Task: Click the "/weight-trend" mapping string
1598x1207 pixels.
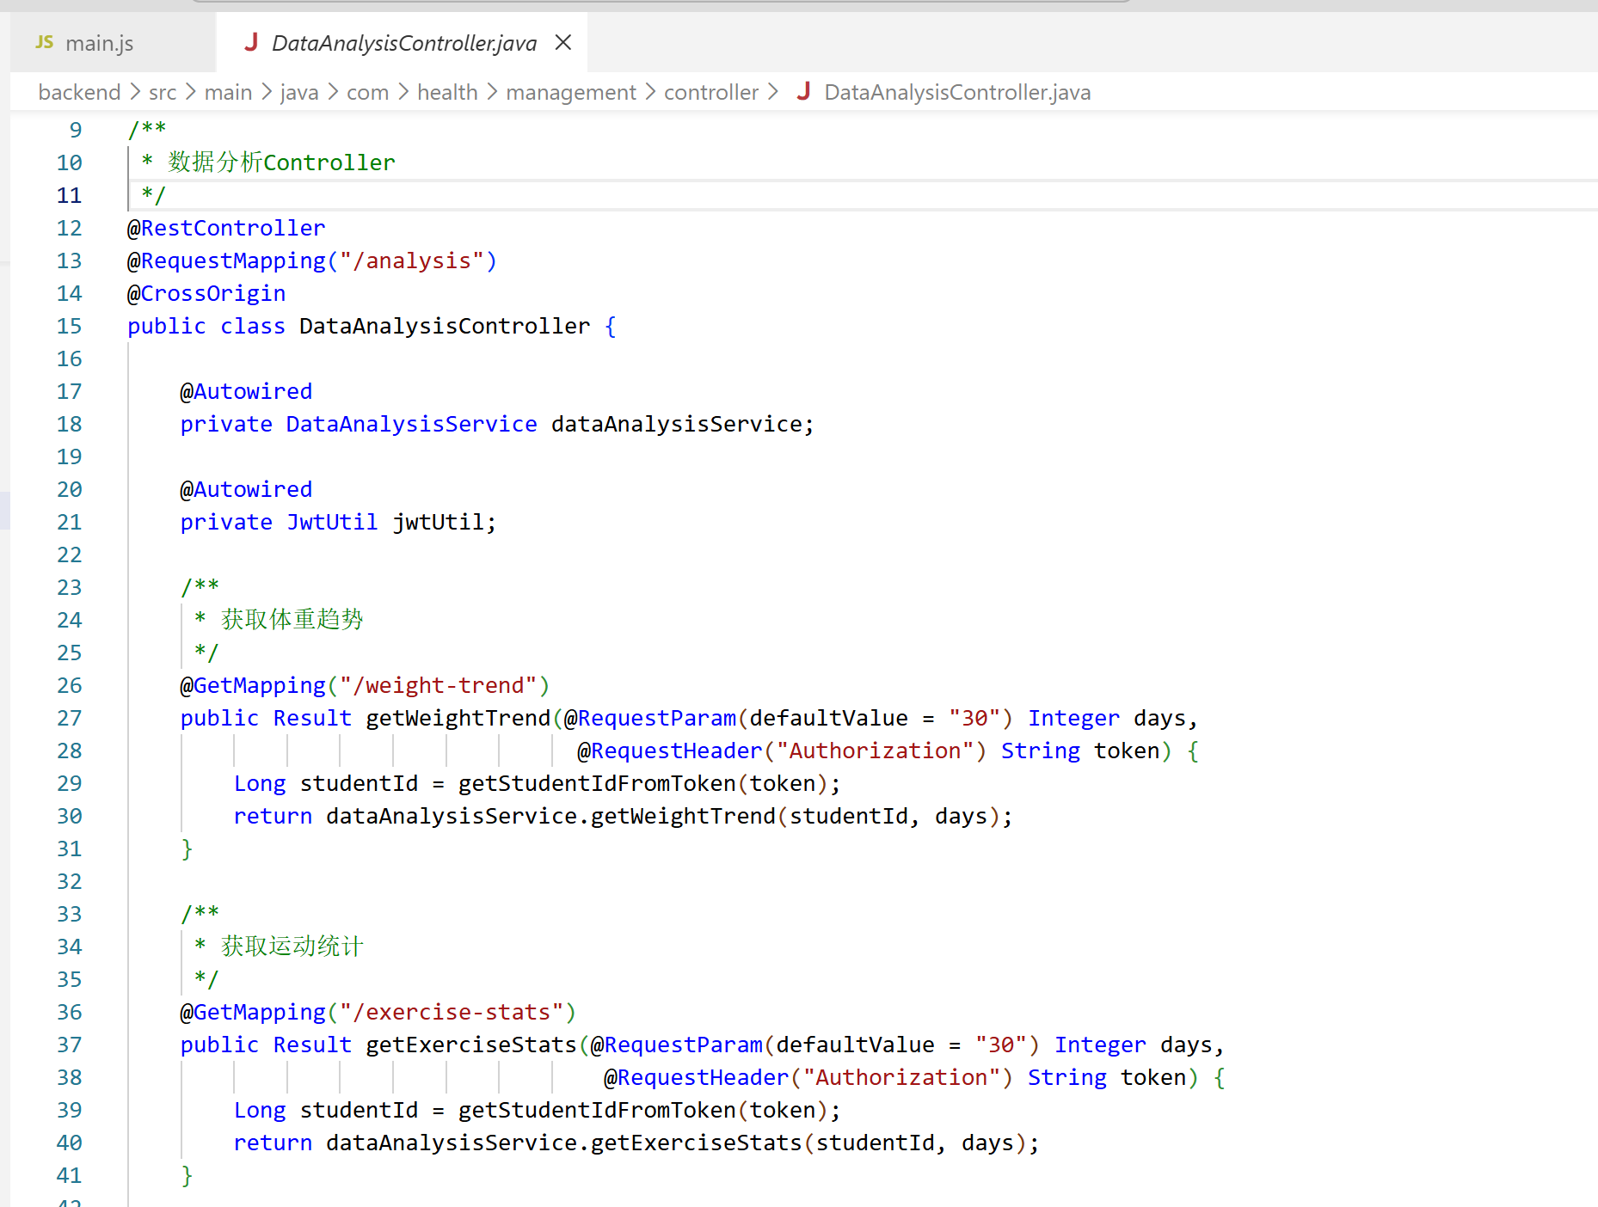Action: [x=438, y=685]
